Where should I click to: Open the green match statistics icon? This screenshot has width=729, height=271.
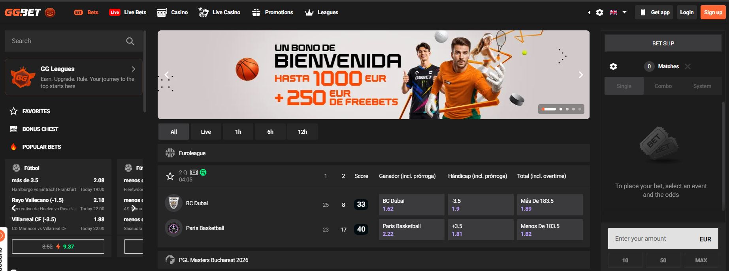203,172
